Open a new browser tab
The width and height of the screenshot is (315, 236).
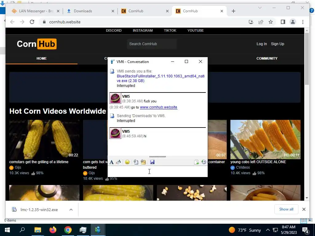coord(233,11)
